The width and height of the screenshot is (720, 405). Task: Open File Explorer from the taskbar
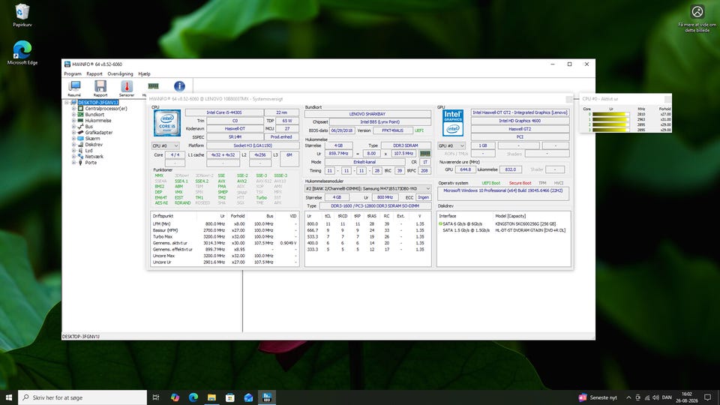(x=211, y=397)
